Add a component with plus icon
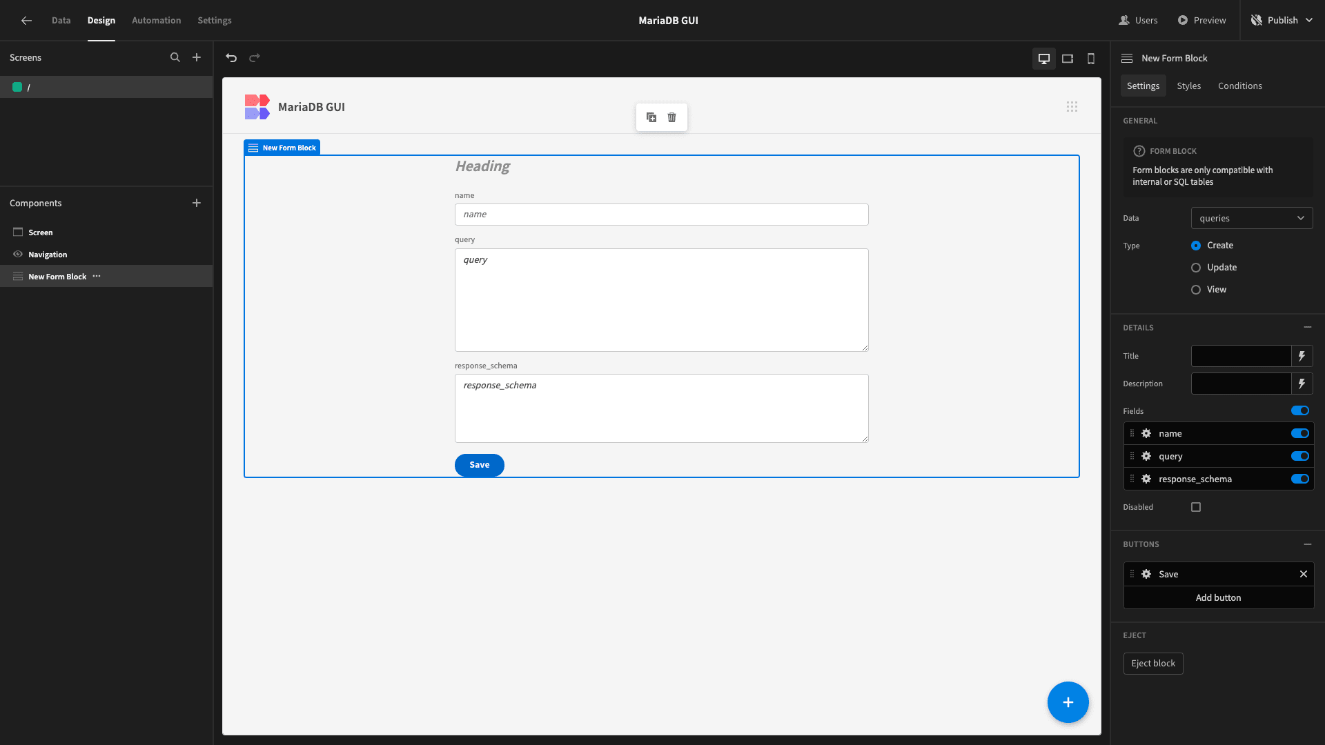1325x745 pixels. (x=197, y=203)
